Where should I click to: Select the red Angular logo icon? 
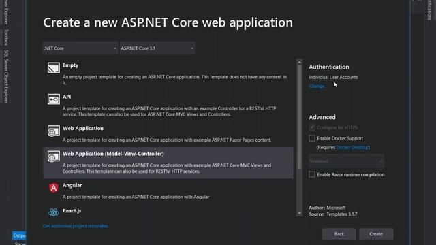point(53,188)
